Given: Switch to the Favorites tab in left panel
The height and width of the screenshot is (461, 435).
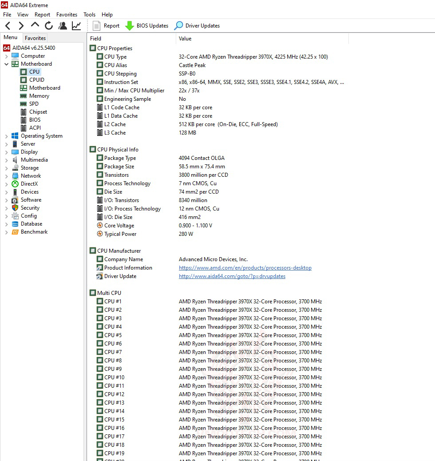Looking at the screenshot, I should coord(35,38).
